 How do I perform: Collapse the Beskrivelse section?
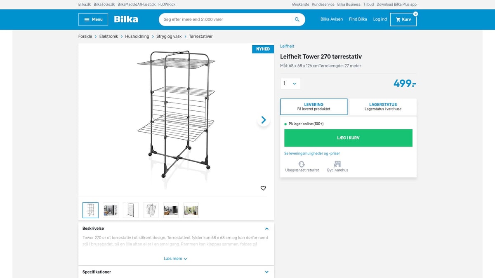click(x=267, y=229)
